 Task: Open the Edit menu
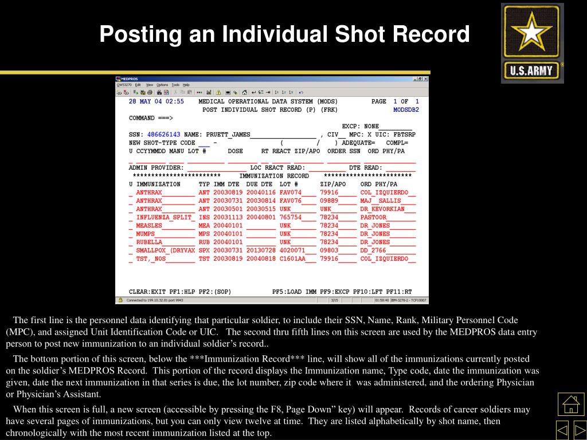pos(138,85)
